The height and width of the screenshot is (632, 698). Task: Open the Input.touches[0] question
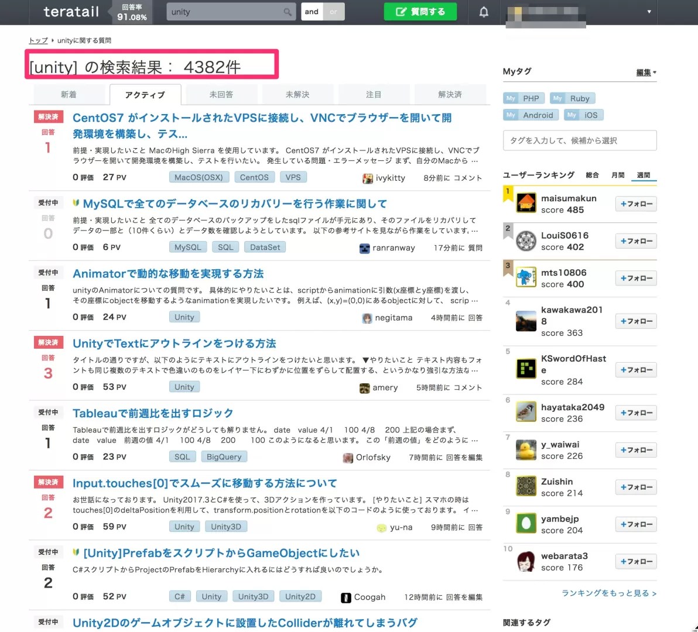205,483
